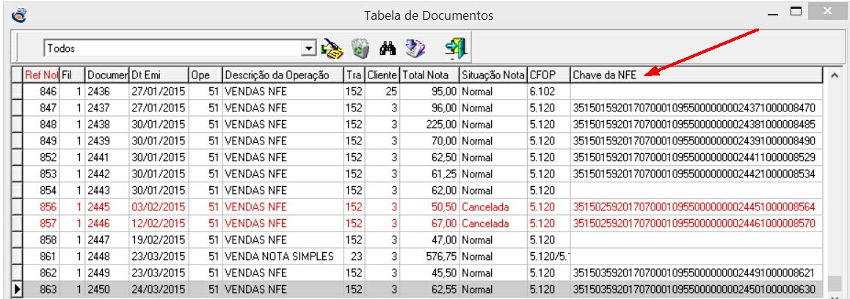Click date 27/01/2015 in row 846

tap(159, 92)
